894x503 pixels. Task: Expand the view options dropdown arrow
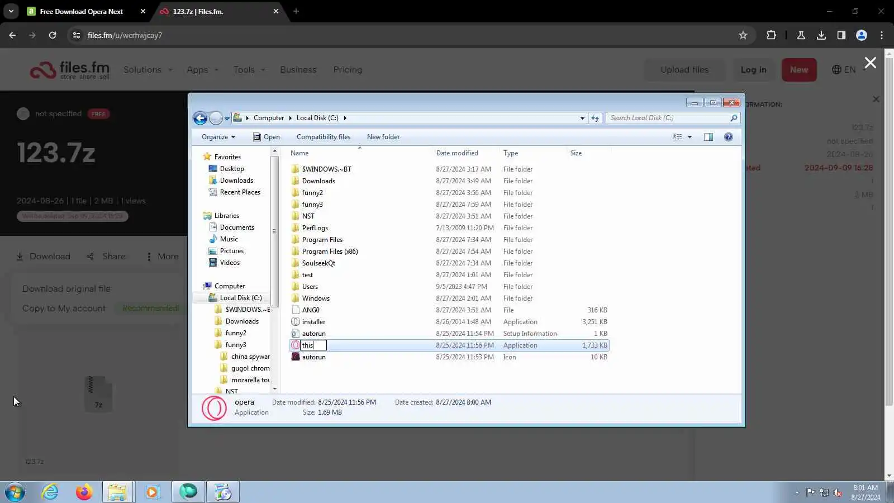pyautogui.click(x=689, y=137)
